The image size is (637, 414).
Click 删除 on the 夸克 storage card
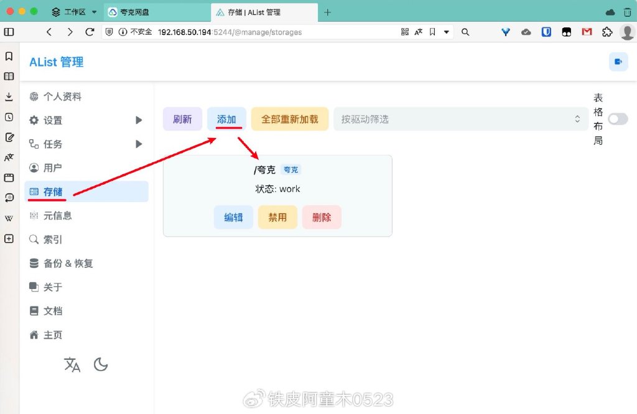click(322, 217)
